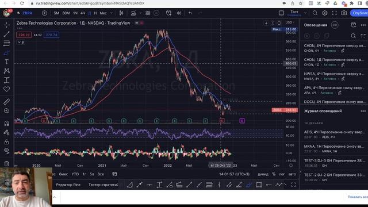Viewport: 368px width, 207px height.
Task: Open the heart favorites icon in left sidebar
Action: [x=6, y=89]
